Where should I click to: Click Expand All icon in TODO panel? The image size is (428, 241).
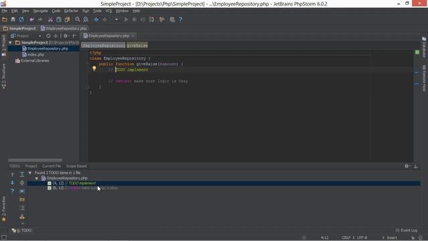[22, 174]
